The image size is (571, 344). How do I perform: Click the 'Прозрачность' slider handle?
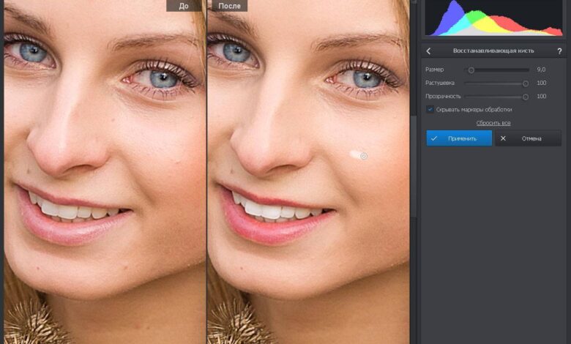tap(526, 97)
